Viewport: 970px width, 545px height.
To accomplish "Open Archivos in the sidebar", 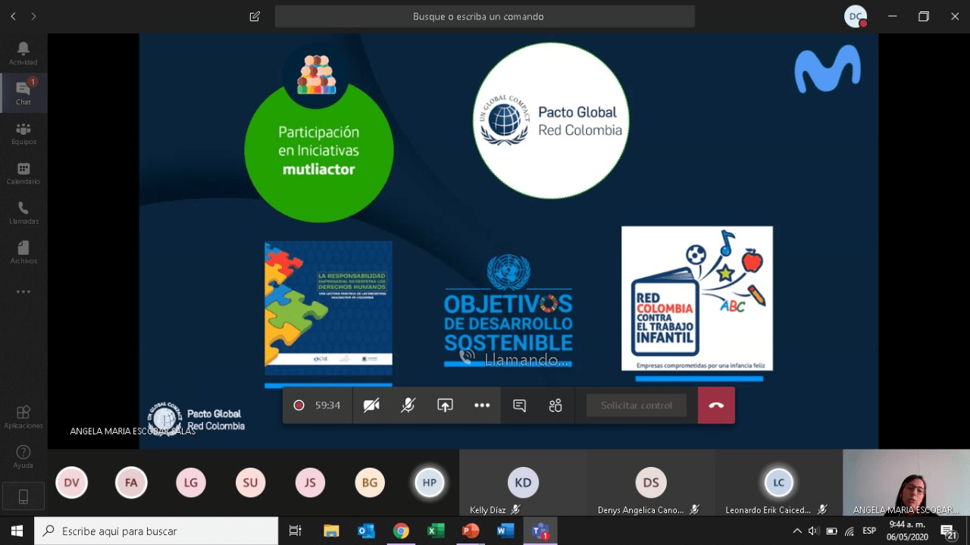I will (x=23, y=252).
